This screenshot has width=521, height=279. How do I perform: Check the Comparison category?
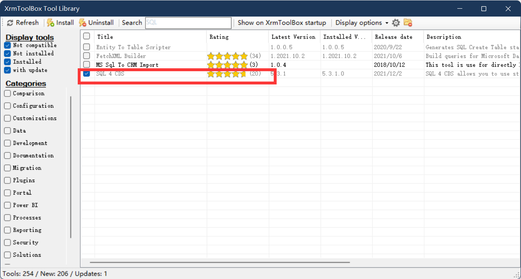(7, 94)
